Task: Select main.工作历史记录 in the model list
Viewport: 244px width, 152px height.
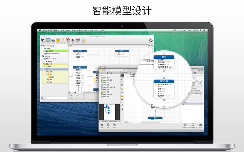Action: point(108,87)
